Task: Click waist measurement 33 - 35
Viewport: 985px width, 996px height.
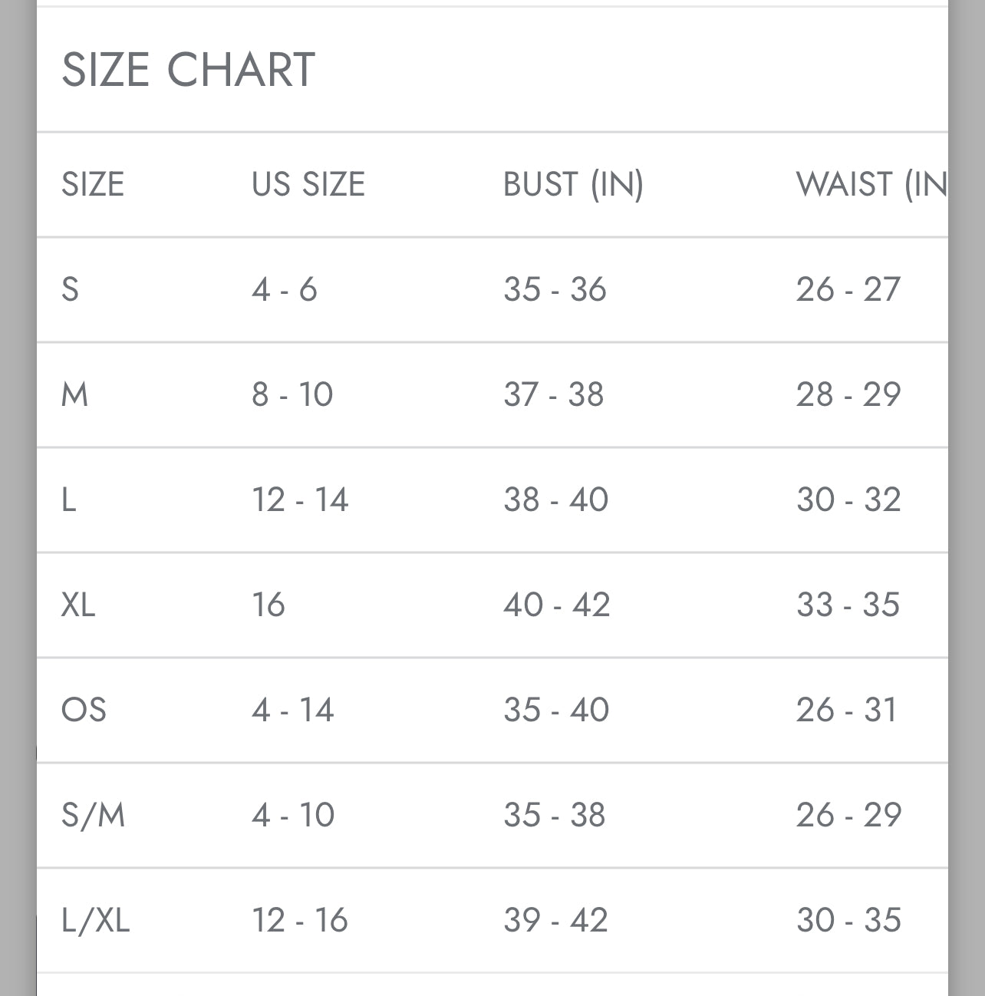Action: coord(848,605)
